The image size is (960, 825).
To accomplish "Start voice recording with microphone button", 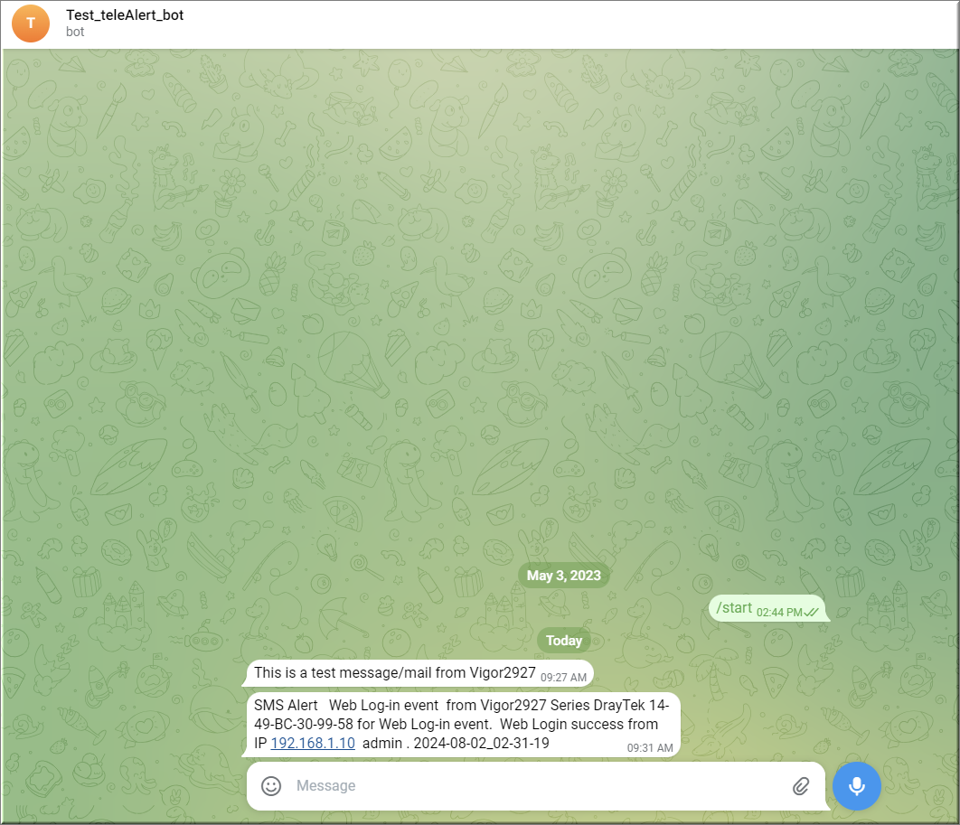I will click(857, 786).
